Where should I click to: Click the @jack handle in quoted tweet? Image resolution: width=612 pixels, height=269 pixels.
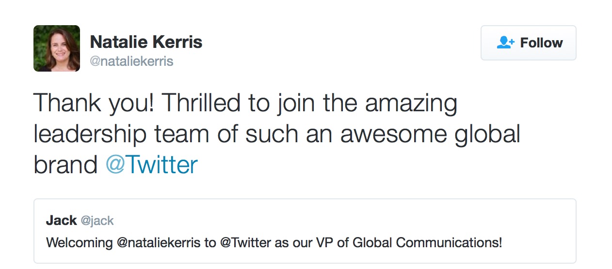click(97, 221)
